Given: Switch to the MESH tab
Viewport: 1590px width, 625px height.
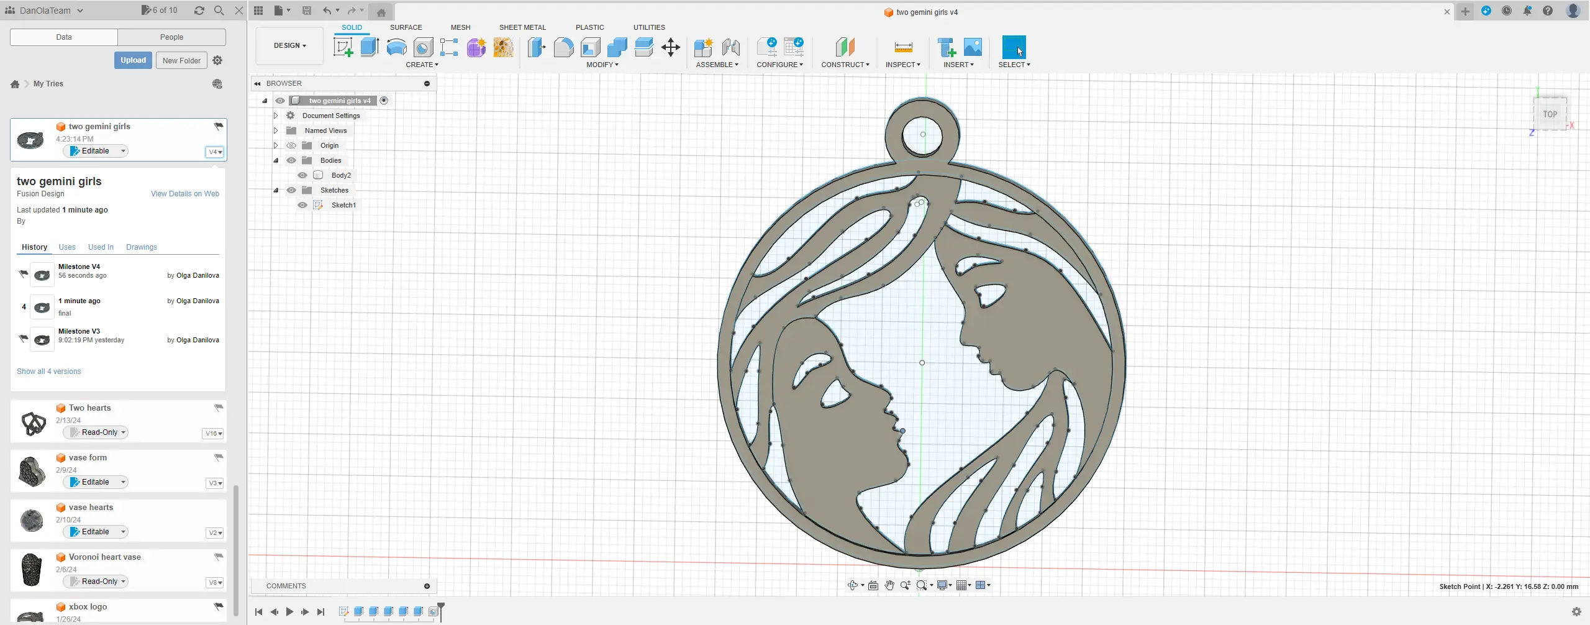Looking at the screenshot, I should tap(461, 27).
